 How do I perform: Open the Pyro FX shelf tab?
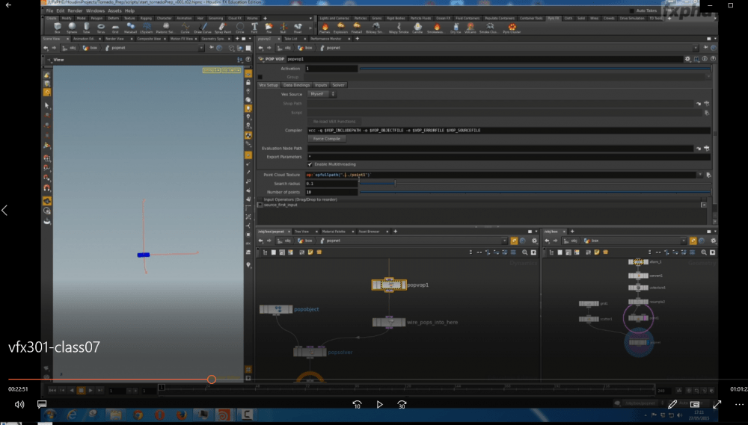(554, 18)
